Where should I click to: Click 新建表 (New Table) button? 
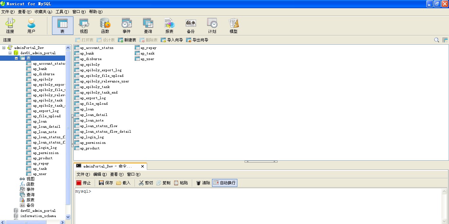pyautogui.click(x=127, y=40)
